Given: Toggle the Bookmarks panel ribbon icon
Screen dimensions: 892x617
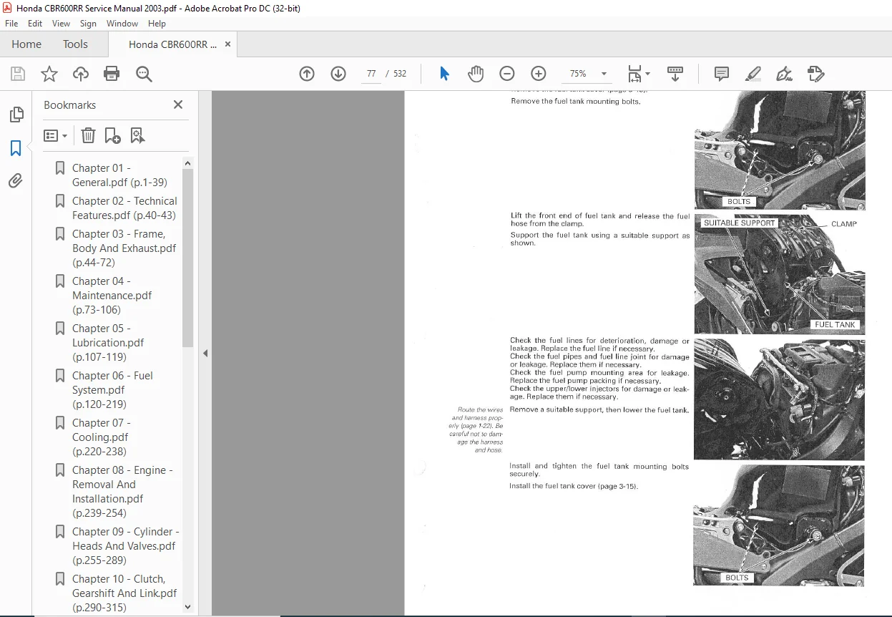Looking at the screenshot, I should coord(16,148).
